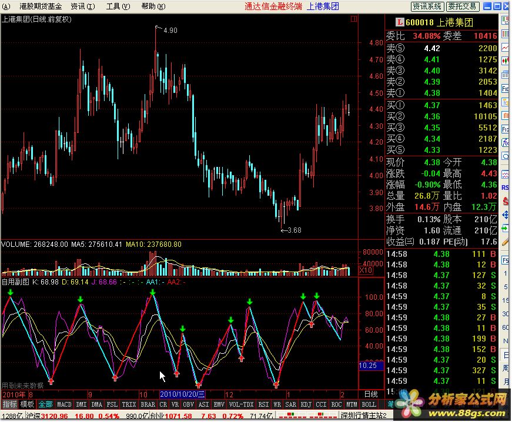Screen dimensions: 512x422
Task: Click the 资讯系统 button
Action: click(427, 6)
